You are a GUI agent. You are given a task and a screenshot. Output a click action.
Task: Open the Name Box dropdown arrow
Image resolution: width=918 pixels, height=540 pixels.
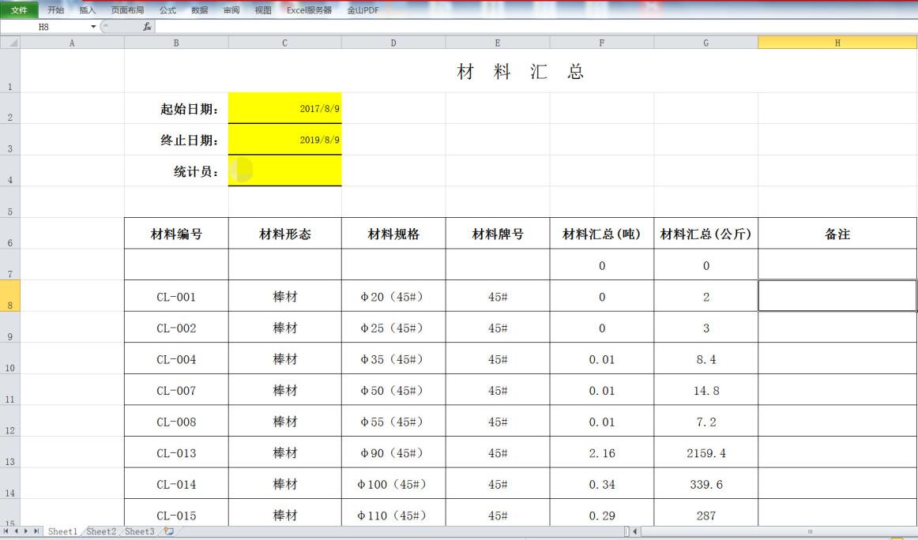(93, 27)
